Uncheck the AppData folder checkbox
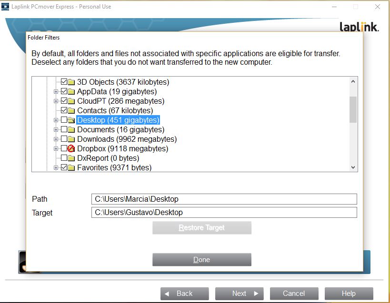Image resolution: width=390 pixels, height=303 pixels. [64, 91]
